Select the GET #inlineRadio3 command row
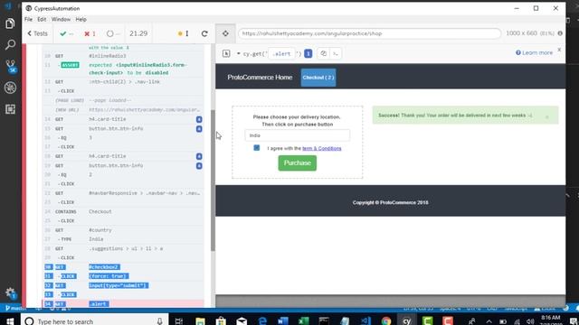Image resolution: width=579 pixels, height=325 pixels. (x=123, y=56)
